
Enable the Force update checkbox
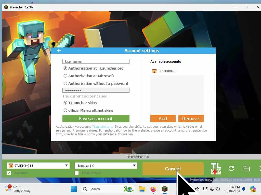tap(76, 173)
